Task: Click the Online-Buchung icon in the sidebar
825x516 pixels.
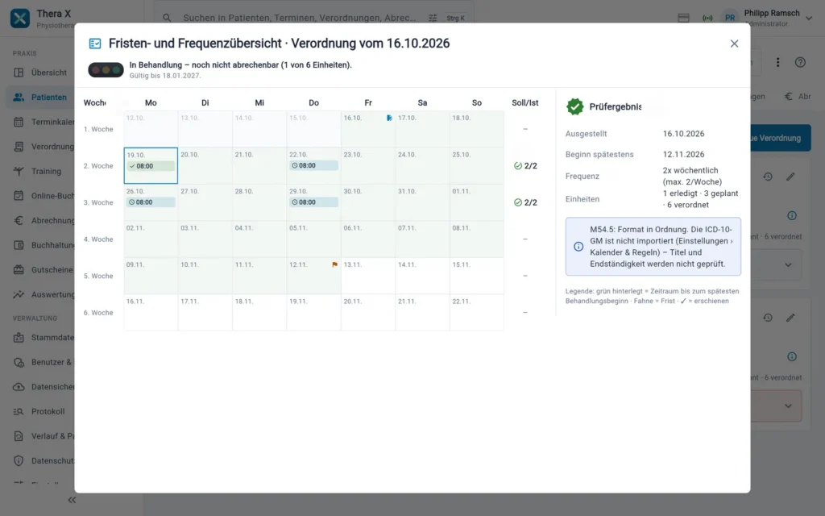Action: coord(19,196)
